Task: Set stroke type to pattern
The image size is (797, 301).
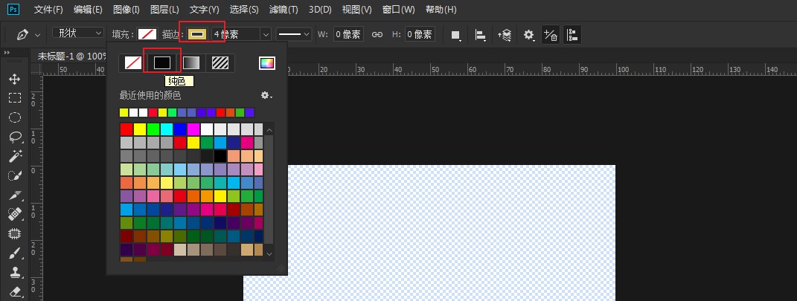Action: click(x=220, y=63)
